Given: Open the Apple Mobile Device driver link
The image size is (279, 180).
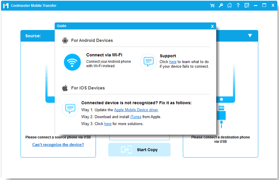Looking at the screenshot, I should (x=136, y=110).
